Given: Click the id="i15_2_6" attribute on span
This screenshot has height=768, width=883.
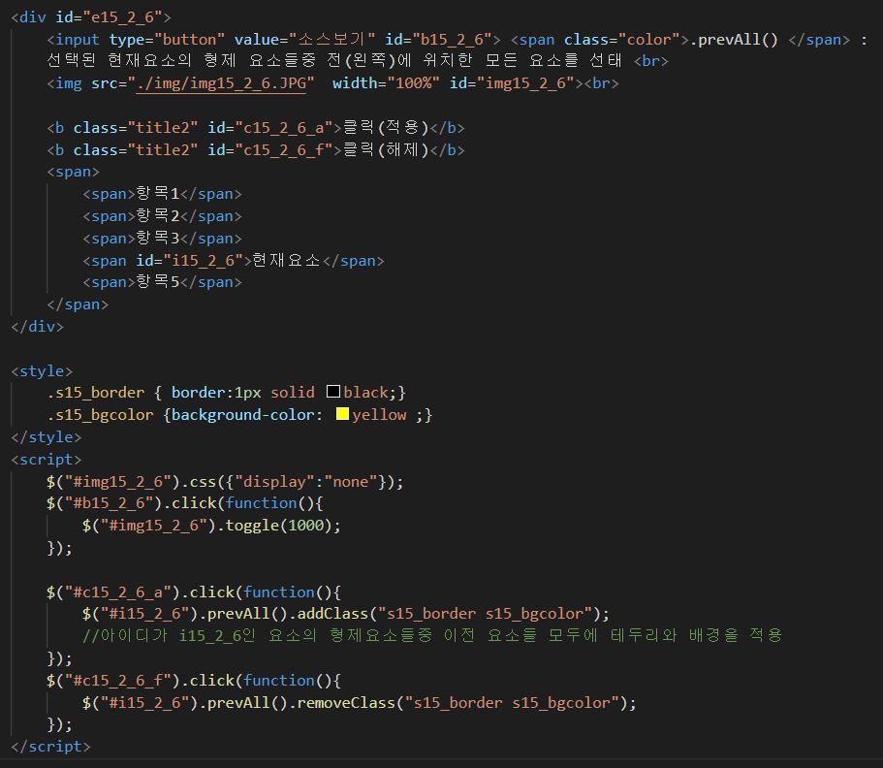Looking at the screenshot, I should (189, 260).
